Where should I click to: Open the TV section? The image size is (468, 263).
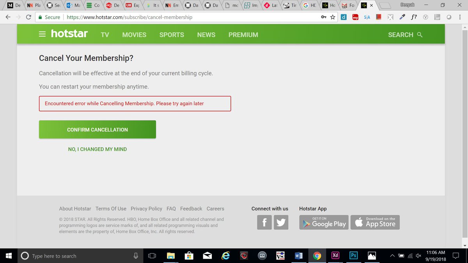coord(105,35)
